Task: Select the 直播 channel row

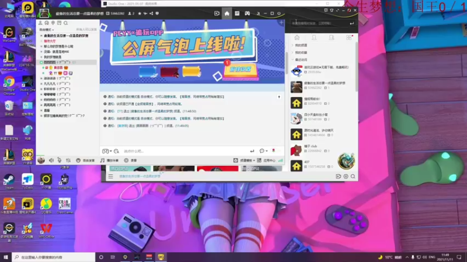Action: pos(47,110)
